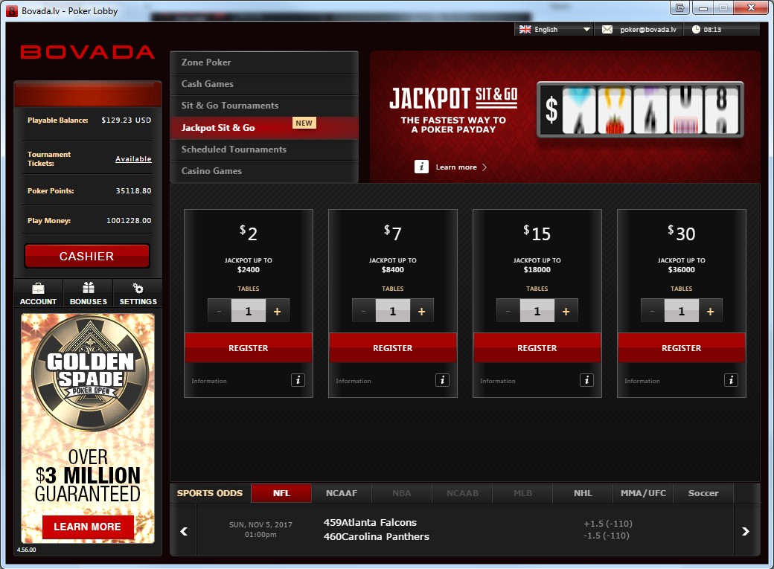Click the Golden Spade Poker Open chip image
Image resolution: width=774 pixels, height=569 pixels.
90,373
